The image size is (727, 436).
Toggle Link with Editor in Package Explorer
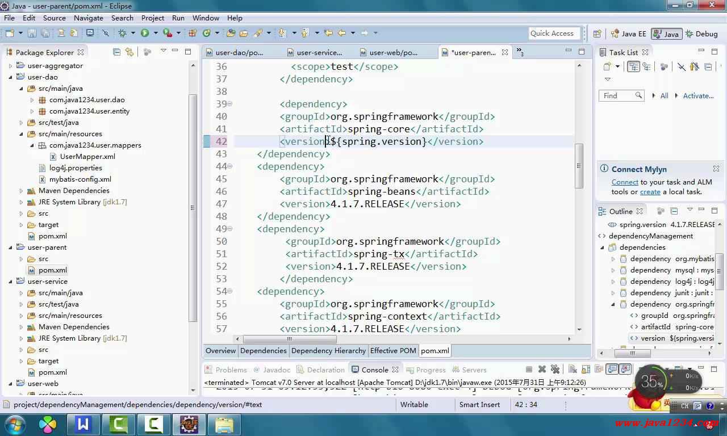pos(129,52)
